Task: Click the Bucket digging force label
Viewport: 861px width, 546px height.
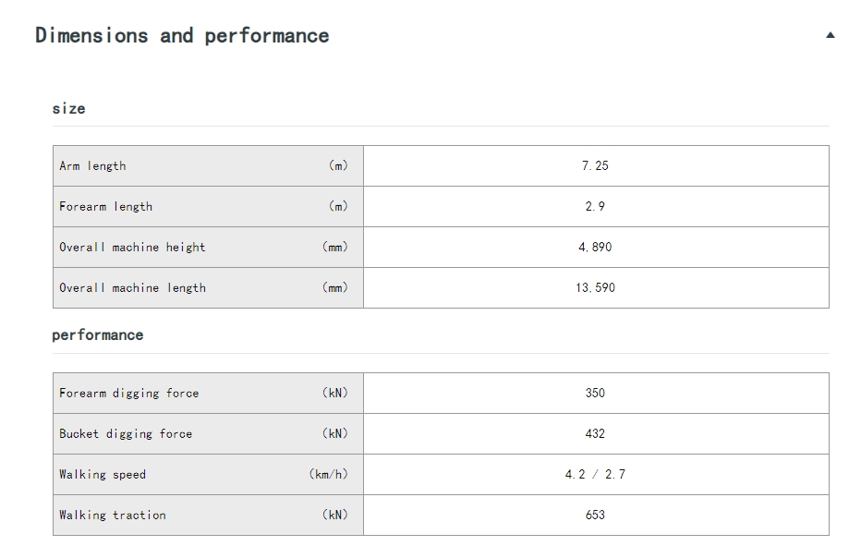Action: pyautogui.click(x=126, y=434)
